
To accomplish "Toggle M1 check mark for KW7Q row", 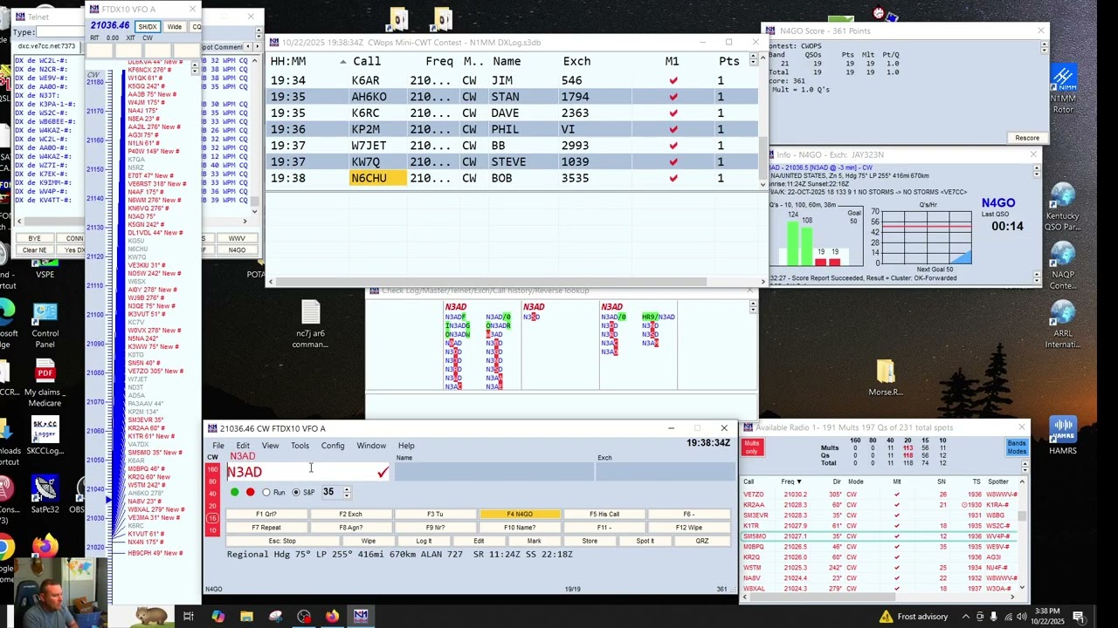I will click(x=673, y=161).
